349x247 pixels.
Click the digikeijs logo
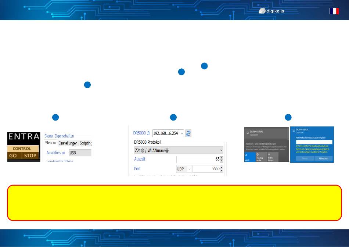click(x=271, y=11)
